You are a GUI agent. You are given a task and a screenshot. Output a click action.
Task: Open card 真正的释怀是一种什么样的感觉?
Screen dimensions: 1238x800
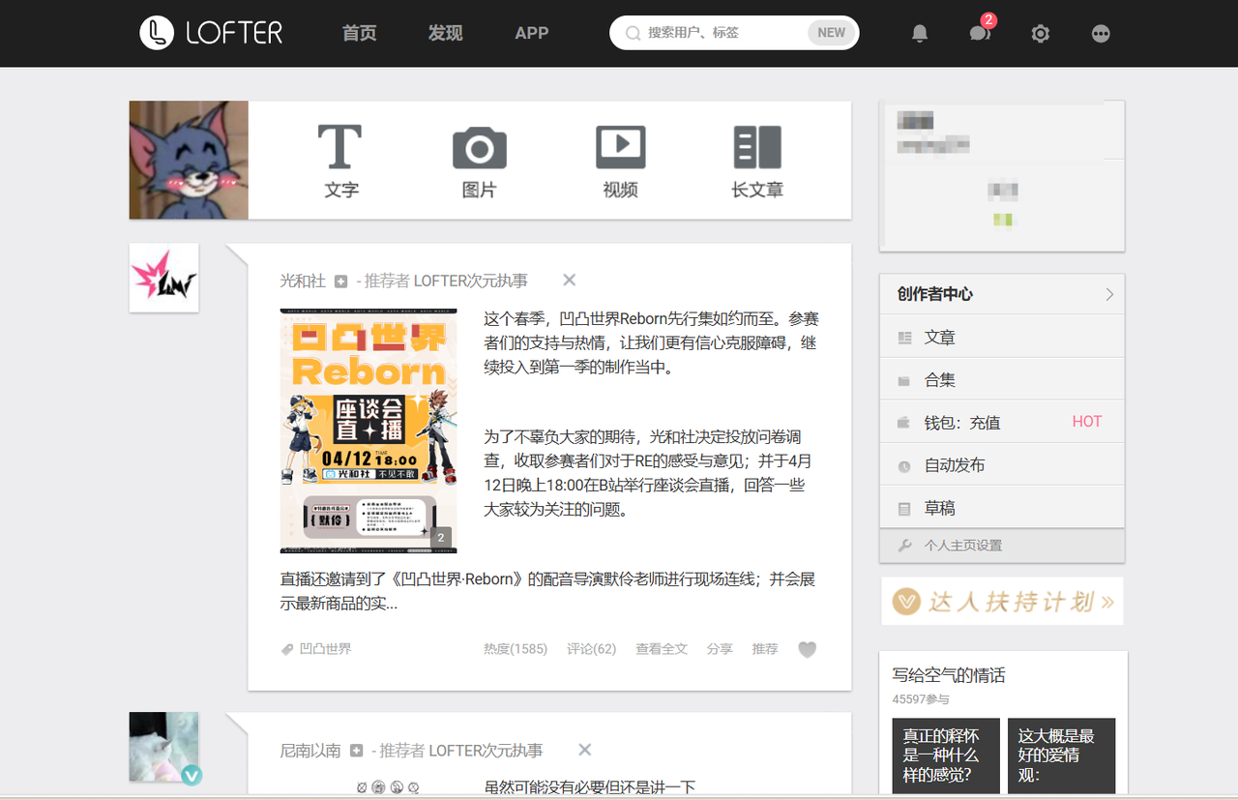pyautogui.click(x=946, y=755)
